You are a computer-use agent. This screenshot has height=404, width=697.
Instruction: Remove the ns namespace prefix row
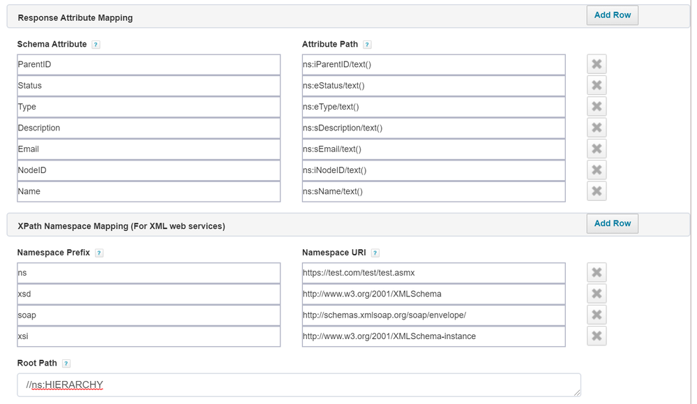596,272
